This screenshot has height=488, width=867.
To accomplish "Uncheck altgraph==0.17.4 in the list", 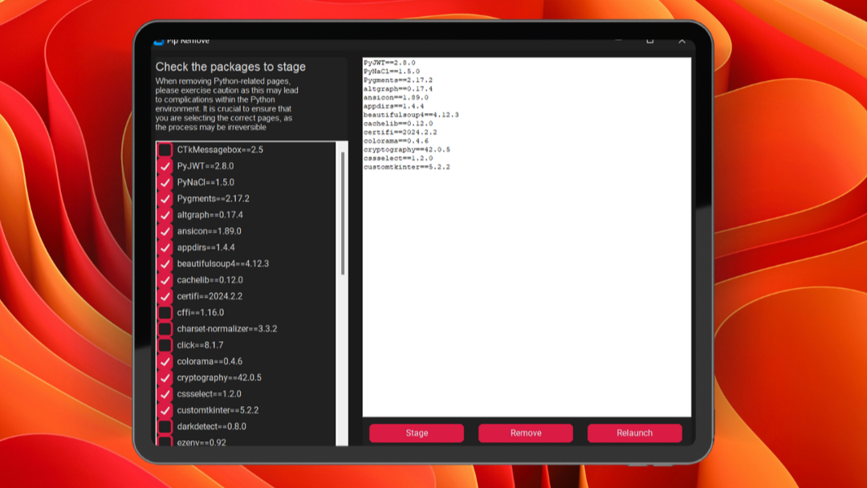I will pyautogui.click(x=165, y=215).
